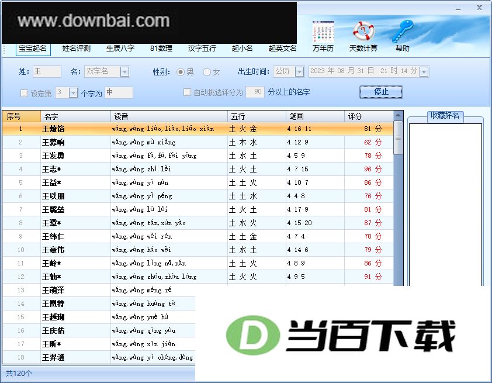Select the 女 gender radio button
This screenshot has width=492, height=383.
tap(206, 72)
